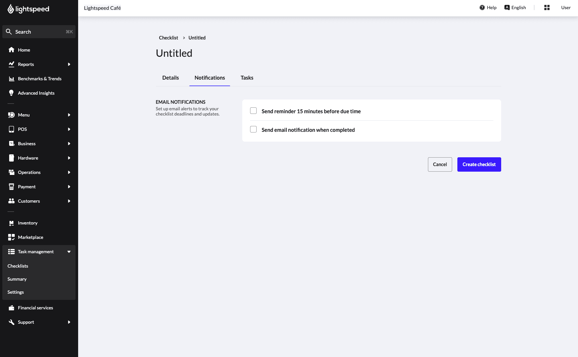Enable reminder 15 minutes before due time
This screenshot has width=578, height=357.
point(253,111)
